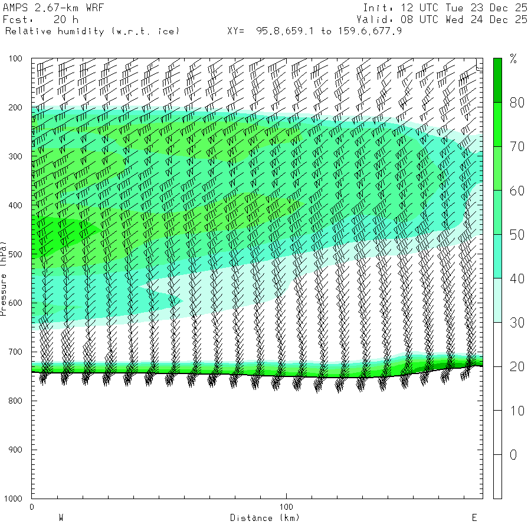This screenshot has width=531, height=531.
Task: Click the pressure axis tick label "800"
Action: 15,401
